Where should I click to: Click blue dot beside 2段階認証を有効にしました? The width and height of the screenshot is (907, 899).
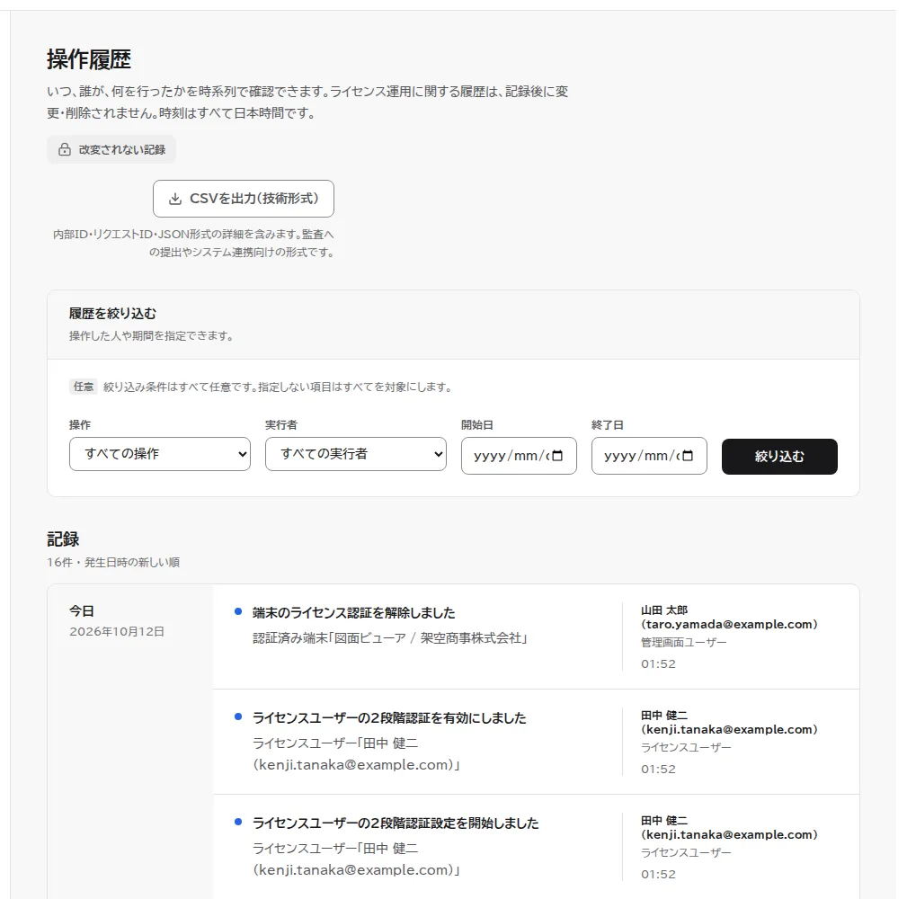238,717
